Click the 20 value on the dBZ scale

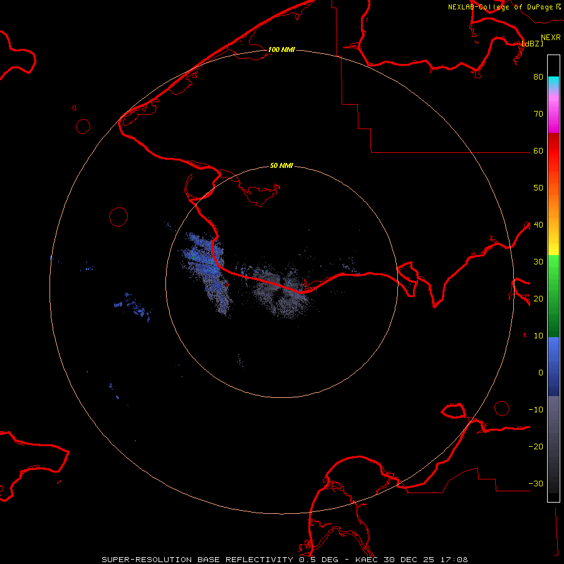pos(538,299)
